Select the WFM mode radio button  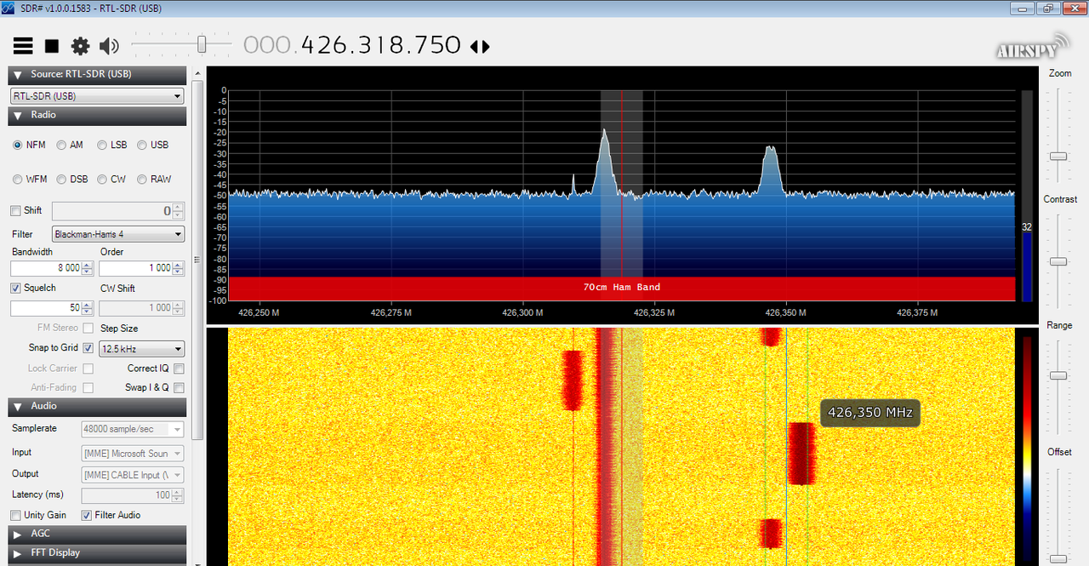point(17,180)
